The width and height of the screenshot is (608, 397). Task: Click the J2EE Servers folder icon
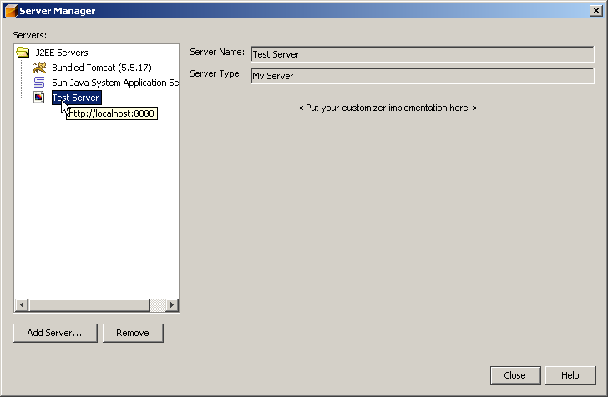23,53
